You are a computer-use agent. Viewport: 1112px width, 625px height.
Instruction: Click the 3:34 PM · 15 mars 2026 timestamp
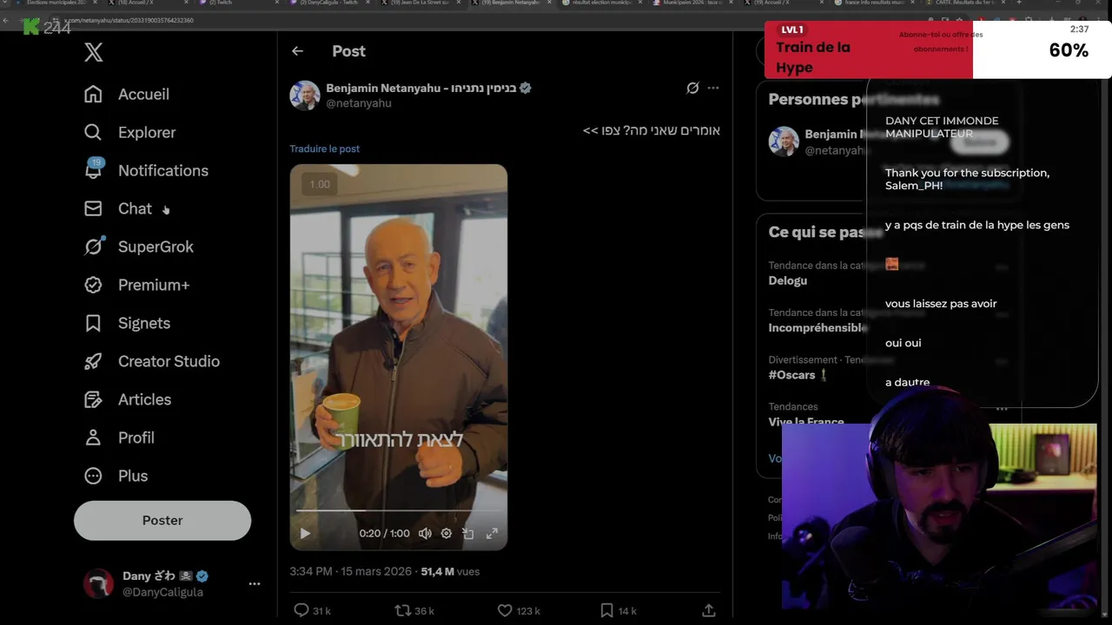[x=351, y=571]
